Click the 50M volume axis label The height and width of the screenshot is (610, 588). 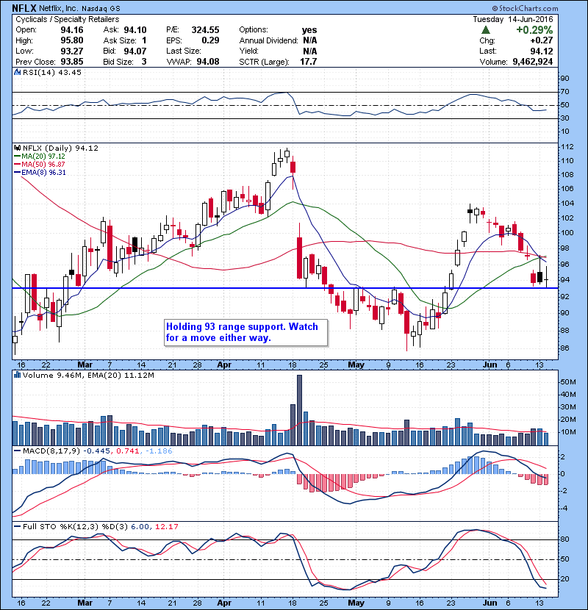pos(568,382)
